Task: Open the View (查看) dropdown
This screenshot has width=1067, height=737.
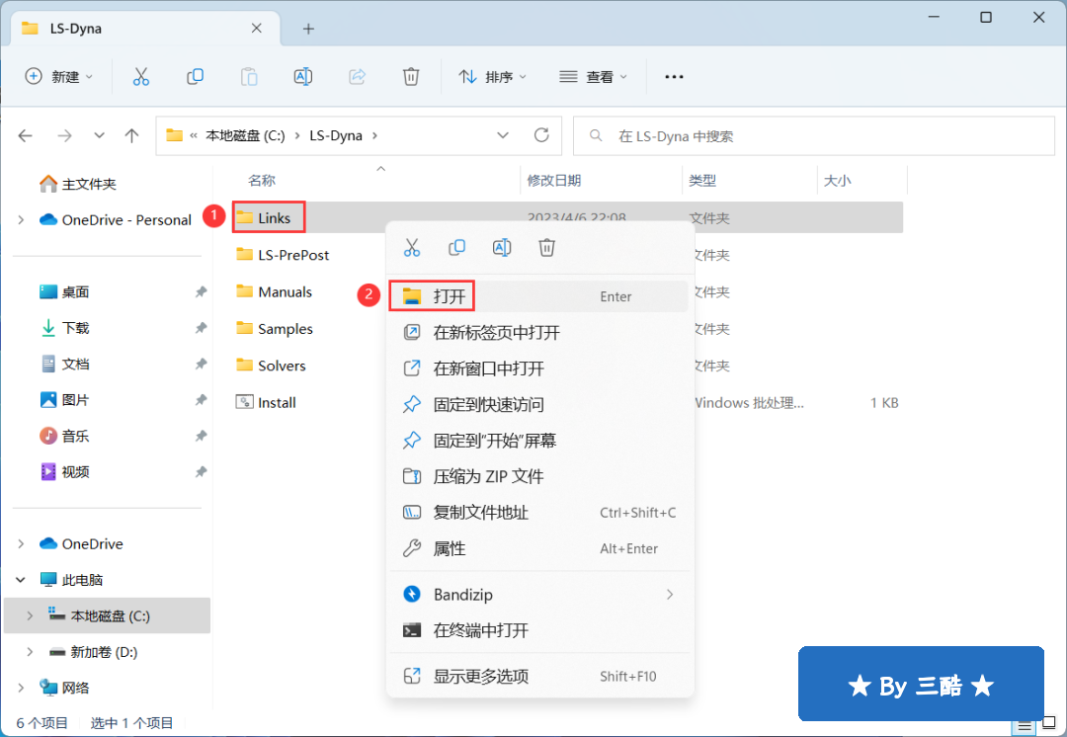Action: coord(593,77)
